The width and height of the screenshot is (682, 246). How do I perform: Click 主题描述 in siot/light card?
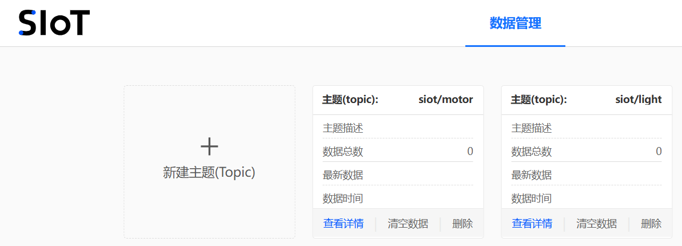coord(532,129)
